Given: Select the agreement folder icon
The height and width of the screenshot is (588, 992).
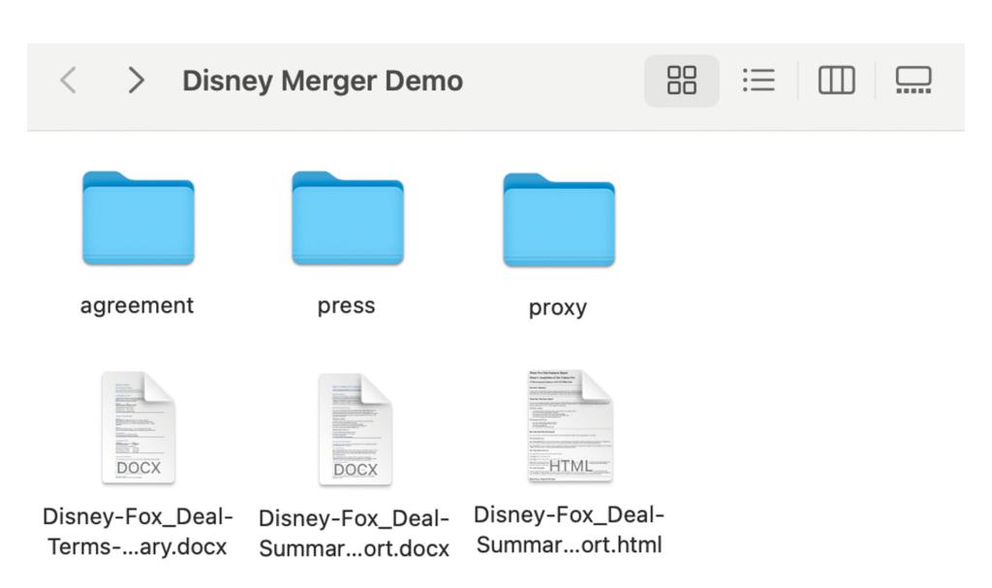Looking at the screenshot, I should (x=138, y=219).
